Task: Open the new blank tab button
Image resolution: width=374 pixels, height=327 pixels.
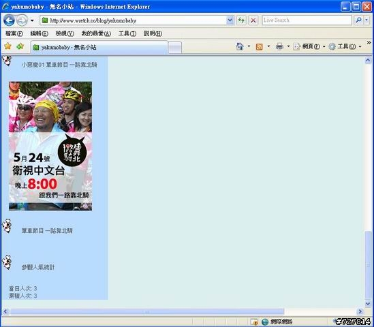Action: [x=175, y=48]
